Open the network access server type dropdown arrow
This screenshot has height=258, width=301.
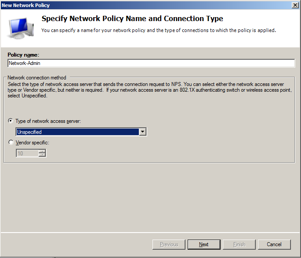pyautogui.click(x=142, y=132)
